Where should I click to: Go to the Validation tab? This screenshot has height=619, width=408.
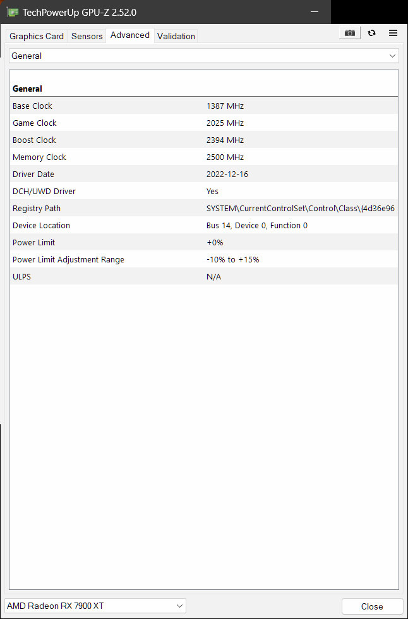pyautogui.click(x=176, y=36)
